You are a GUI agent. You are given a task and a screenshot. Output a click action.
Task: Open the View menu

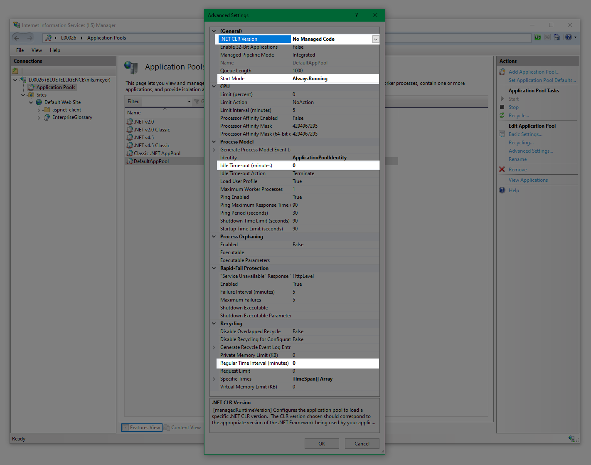click(37, 50)
